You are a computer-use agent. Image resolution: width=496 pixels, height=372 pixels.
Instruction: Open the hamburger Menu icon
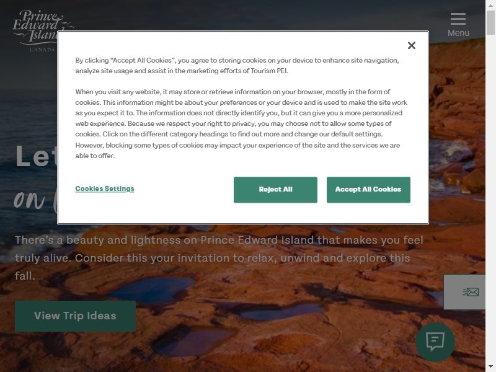(x=458, y=19)
